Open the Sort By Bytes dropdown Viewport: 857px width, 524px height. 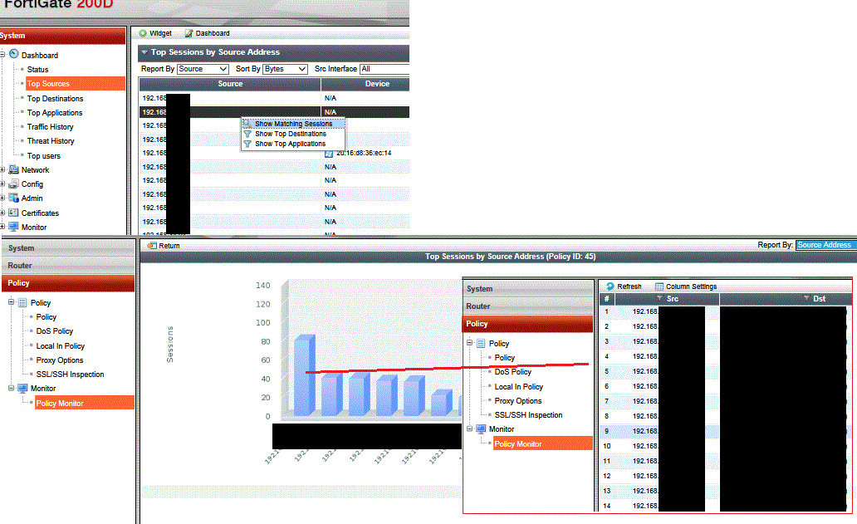pyautogui.click(x=285, y=69)
